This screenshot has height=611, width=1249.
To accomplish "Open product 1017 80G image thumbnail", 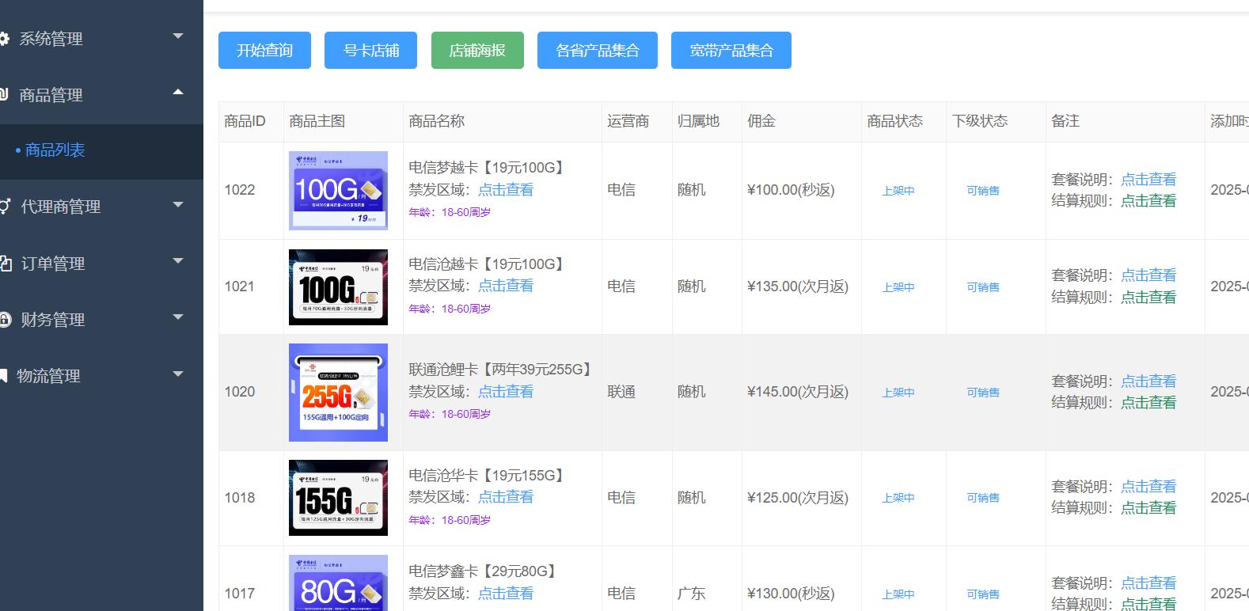I will click(x=338, y=583).
